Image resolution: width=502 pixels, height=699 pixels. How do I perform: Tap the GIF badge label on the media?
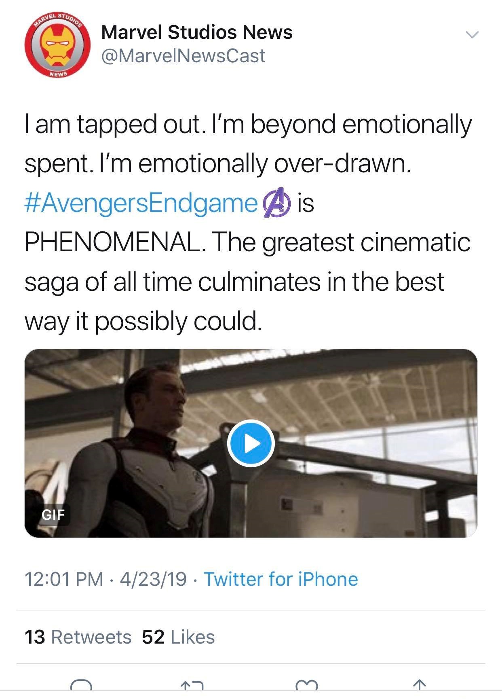pyautogui.click(x=53, y=515)
